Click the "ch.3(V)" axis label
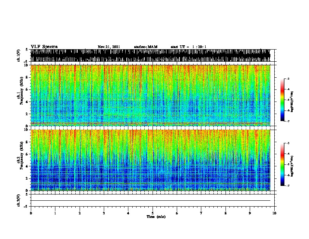 click(x=18, y=201)
